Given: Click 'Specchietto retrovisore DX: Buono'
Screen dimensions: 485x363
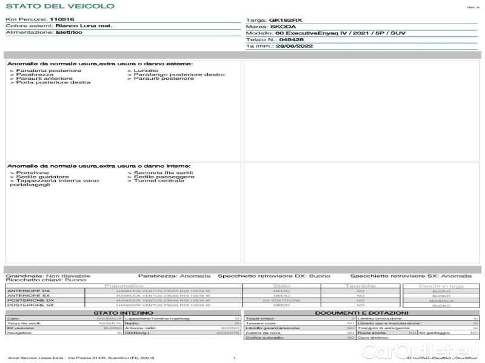Looking at the screenshot, I should coord(274,276).
